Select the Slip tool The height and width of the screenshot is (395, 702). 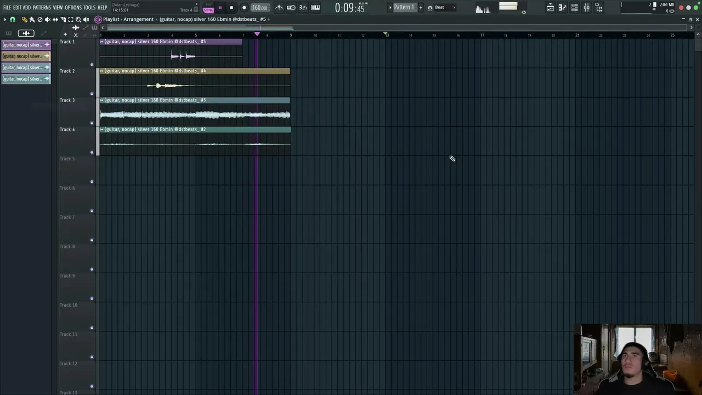click(55, 20)
